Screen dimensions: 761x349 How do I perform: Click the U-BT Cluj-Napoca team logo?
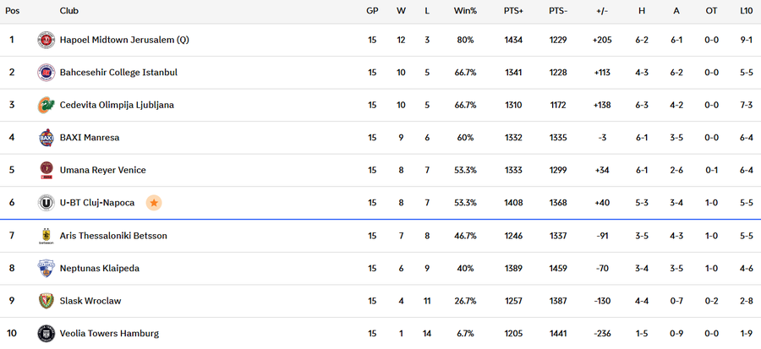(x=46, y=203)
